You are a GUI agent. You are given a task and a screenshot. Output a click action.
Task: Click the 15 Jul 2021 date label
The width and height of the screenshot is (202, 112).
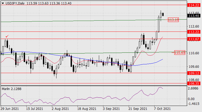[x=35, y=109]
